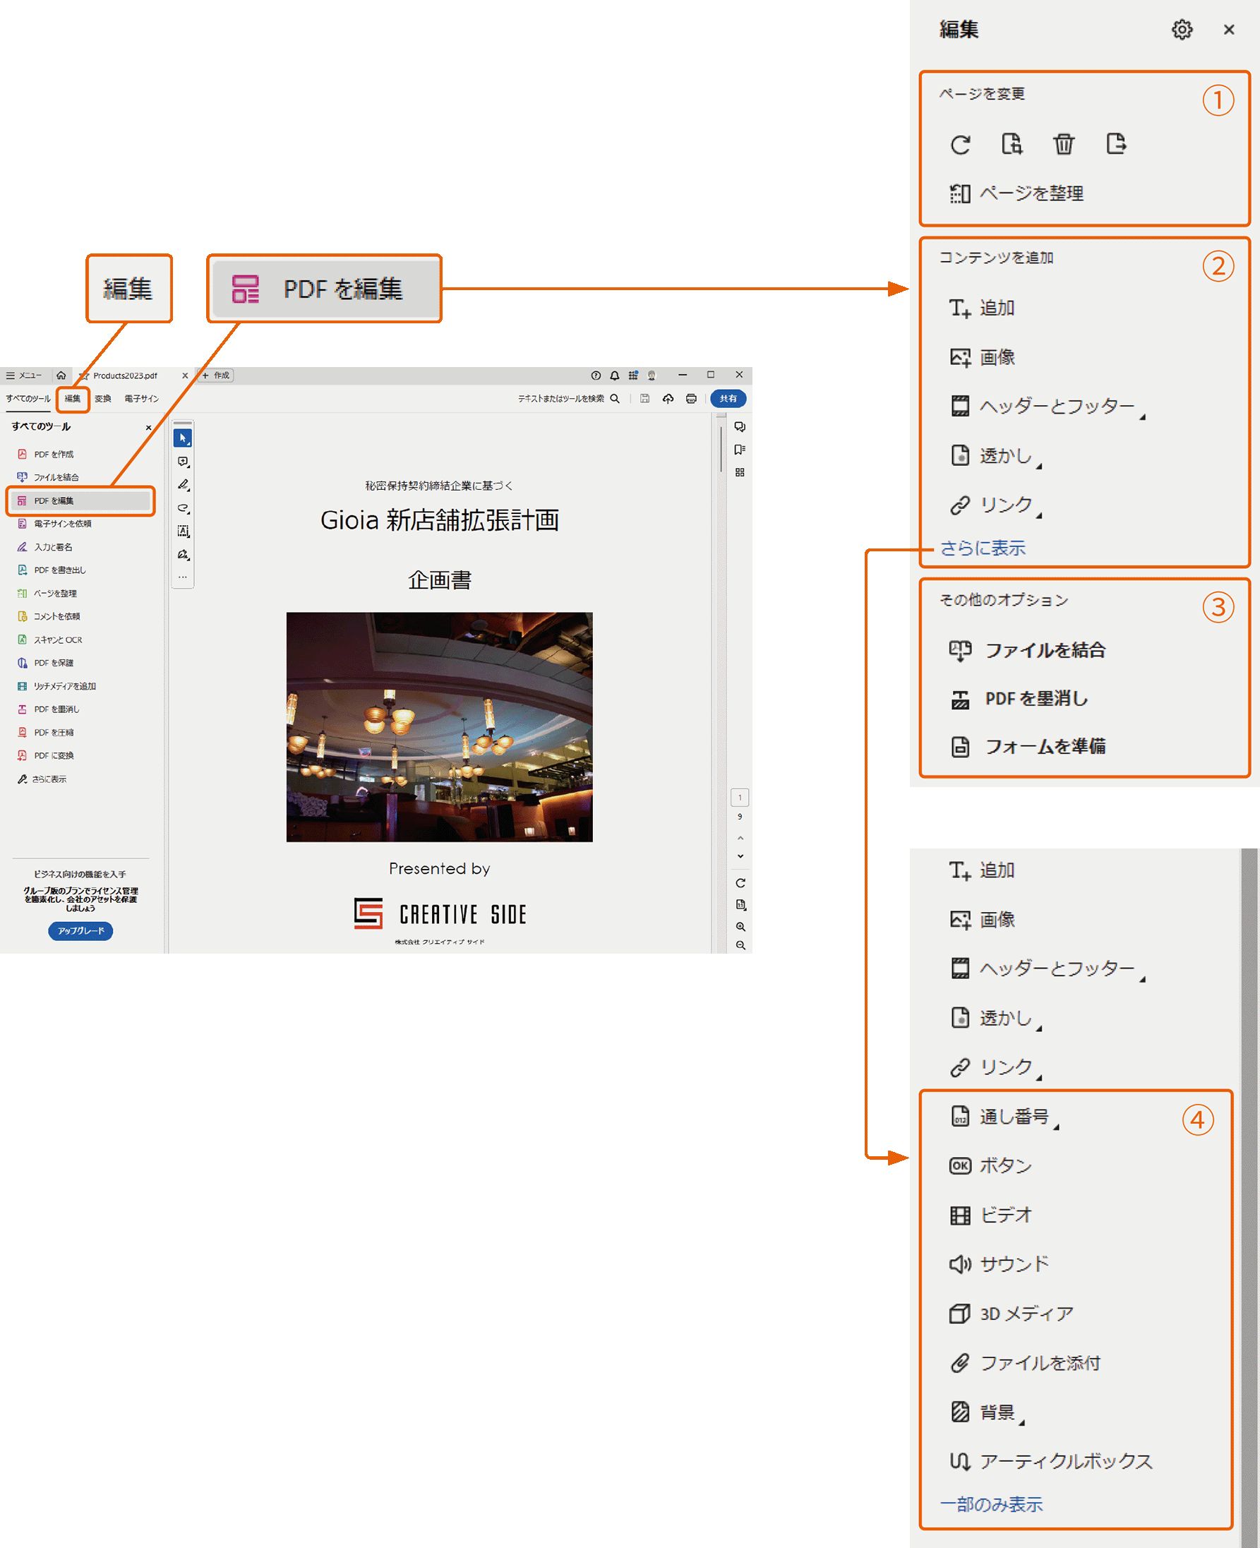Open the add comment quick tool
The image size is (1260, 1548).
tap(184, 462)
